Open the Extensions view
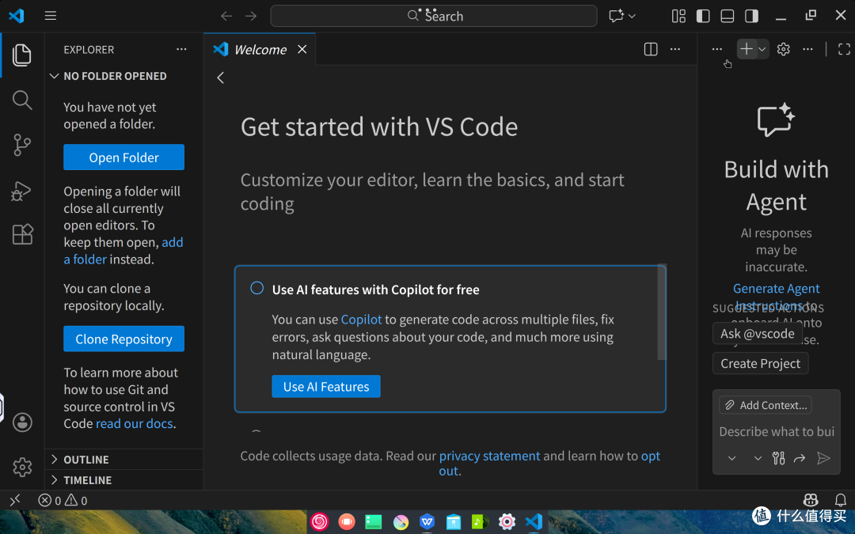This screenshot has width=855, height=534. click(x=22, y=234)
